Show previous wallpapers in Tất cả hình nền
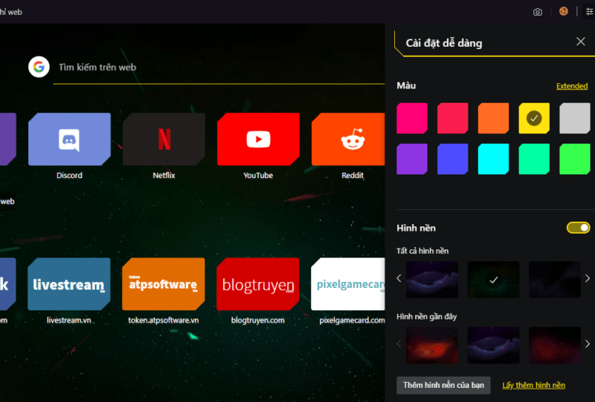 click(x=399, y=278)
